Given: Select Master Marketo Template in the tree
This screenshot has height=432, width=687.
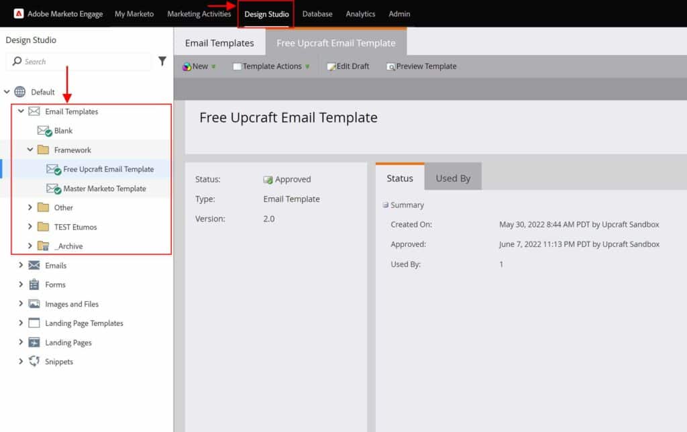Looking at the screenshot, I should coord(104,189).
